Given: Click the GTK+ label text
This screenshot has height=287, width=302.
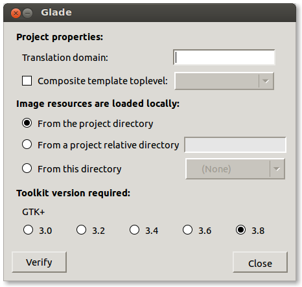Looking at the screenshot, I should pos(34,212).
